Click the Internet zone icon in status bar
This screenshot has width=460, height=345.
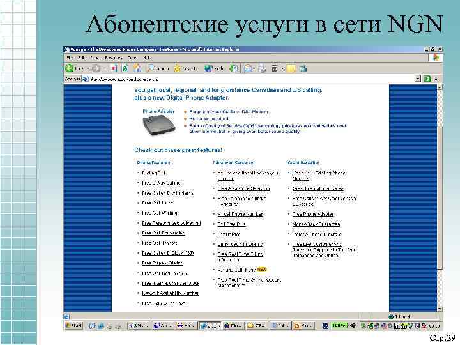pyautogui.click(x=391, y=317)
